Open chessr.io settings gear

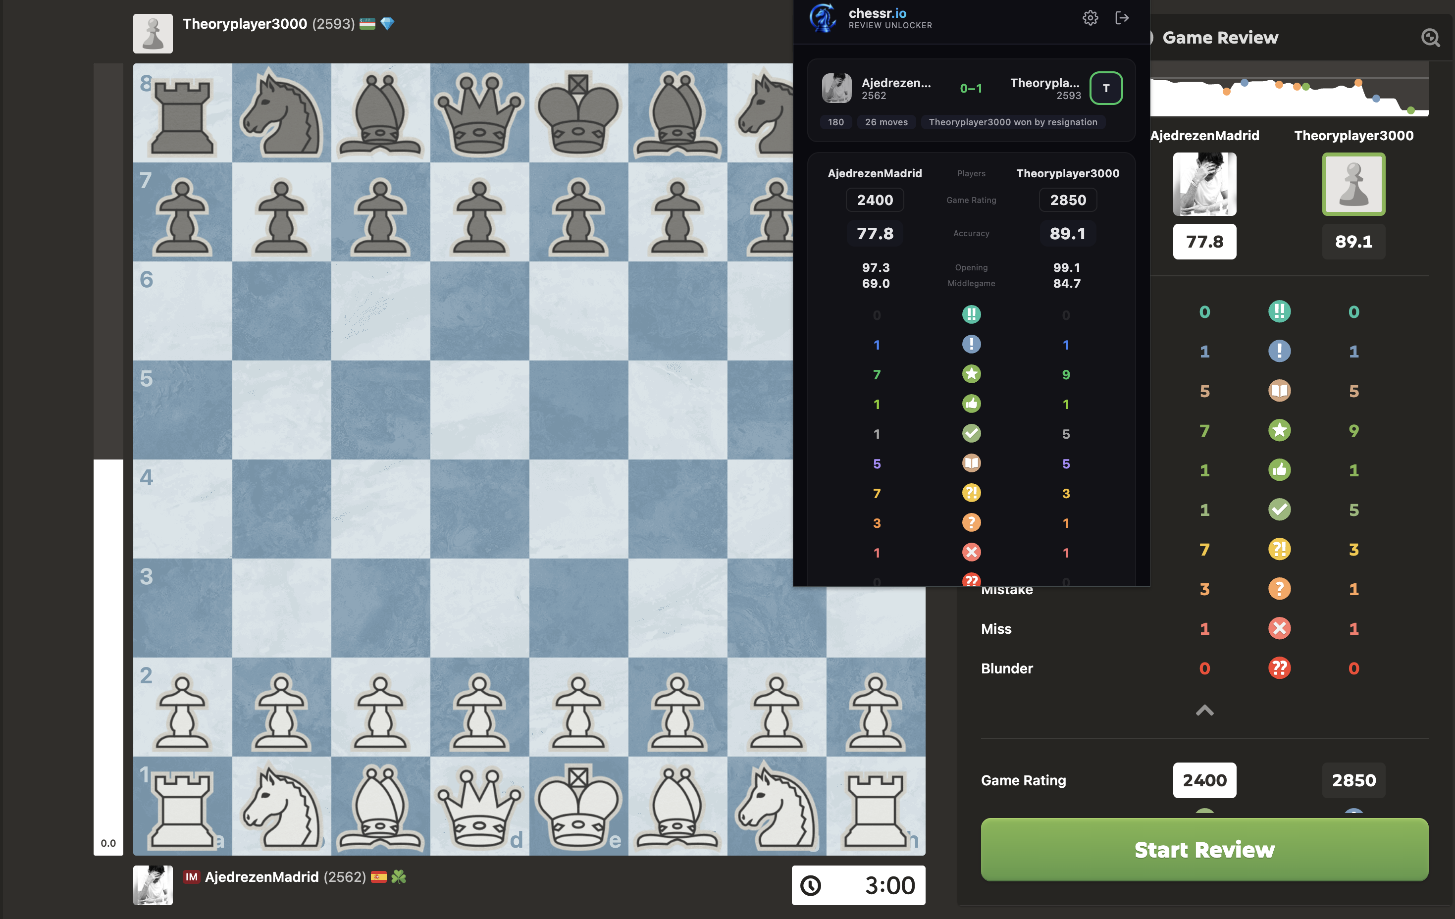click(1090, 18)
